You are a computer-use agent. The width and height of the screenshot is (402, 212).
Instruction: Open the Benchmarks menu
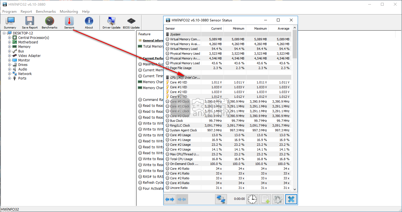pos(46,12)
